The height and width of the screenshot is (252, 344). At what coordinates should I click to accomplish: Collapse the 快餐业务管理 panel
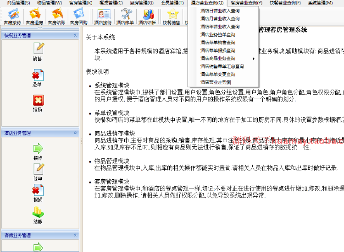click(x=75, y=35)
